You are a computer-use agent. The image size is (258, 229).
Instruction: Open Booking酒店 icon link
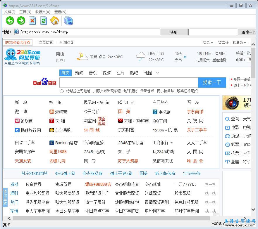[x=52, y=143]
